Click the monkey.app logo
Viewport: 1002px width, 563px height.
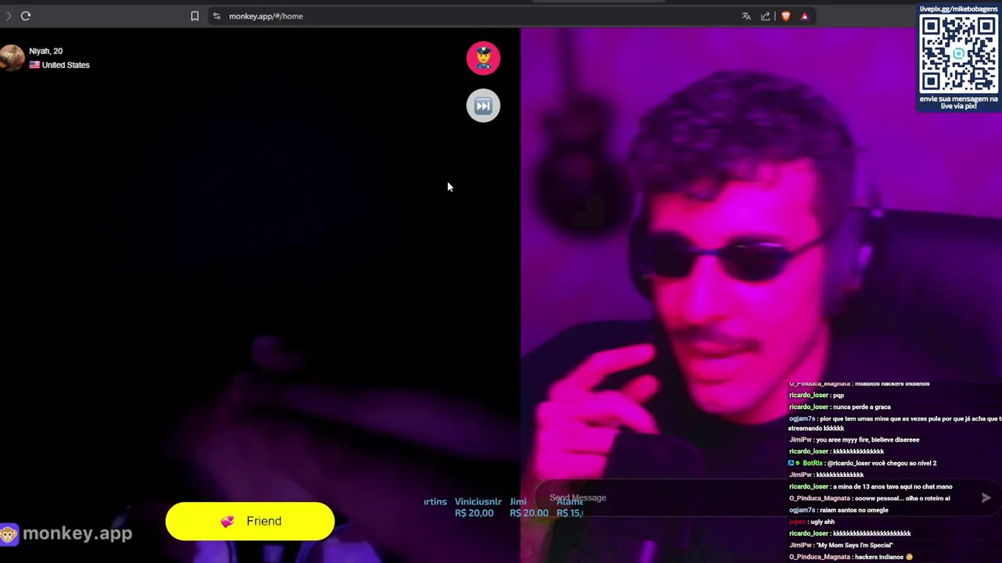point(67,533)
